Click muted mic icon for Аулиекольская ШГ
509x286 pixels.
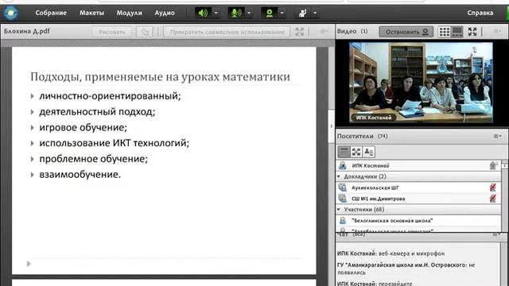(493, 187)
